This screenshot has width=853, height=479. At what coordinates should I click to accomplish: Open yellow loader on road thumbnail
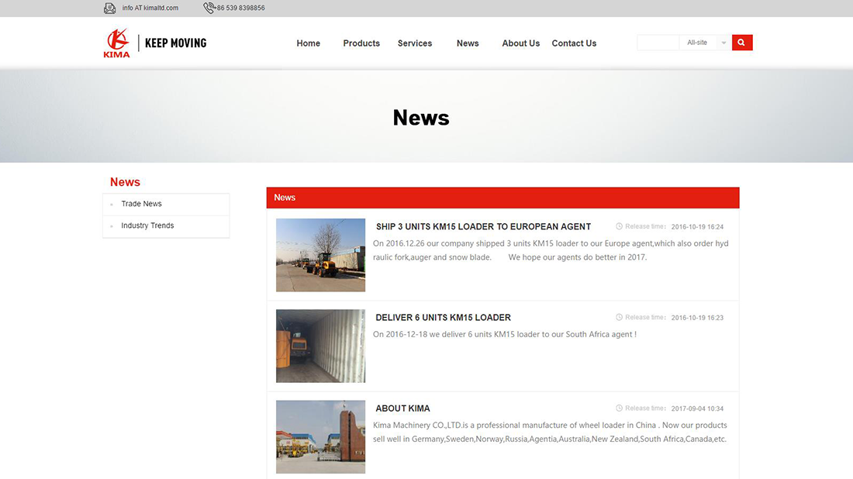tap(320, 255)
